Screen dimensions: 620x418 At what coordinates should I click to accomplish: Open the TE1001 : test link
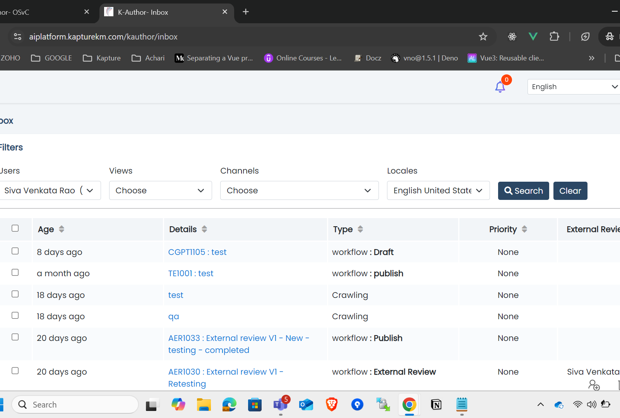tap(191, 274)
